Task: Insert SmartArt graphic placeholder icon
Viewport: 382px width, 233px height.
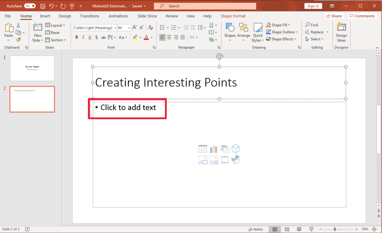Action: (225, 149)
